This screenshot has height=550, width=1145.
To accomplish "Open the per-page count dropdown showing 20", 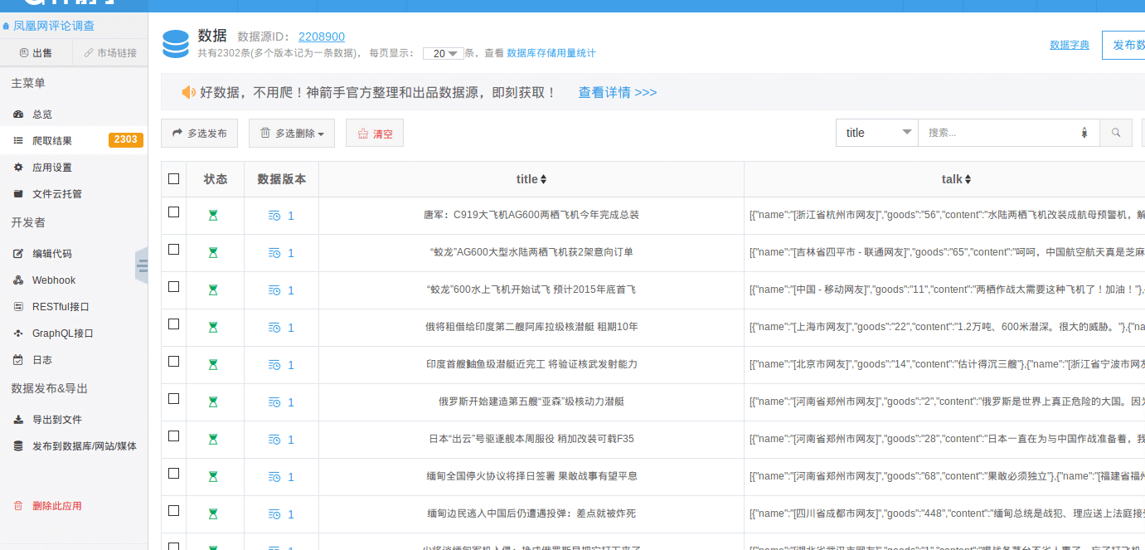I will tap(443, 53).
